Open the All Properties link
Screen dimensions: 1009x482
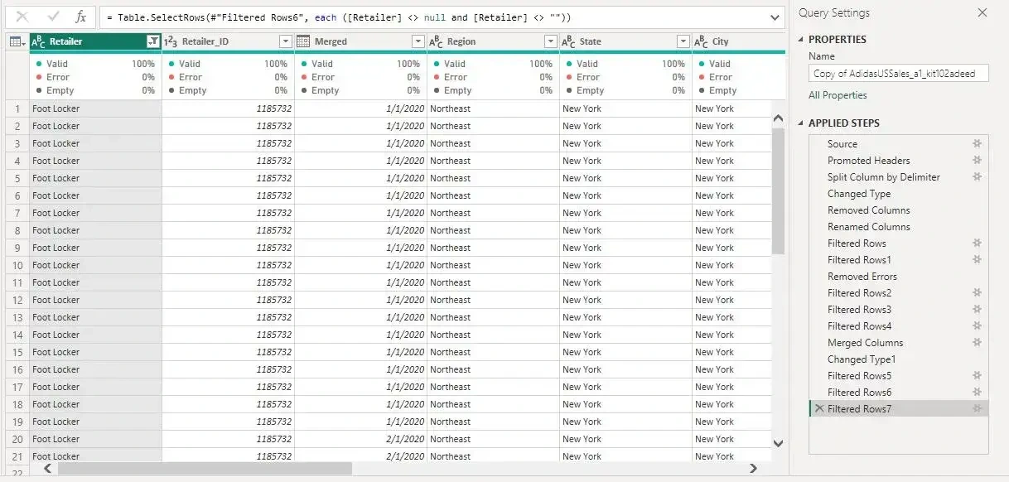tap(838, 95)
